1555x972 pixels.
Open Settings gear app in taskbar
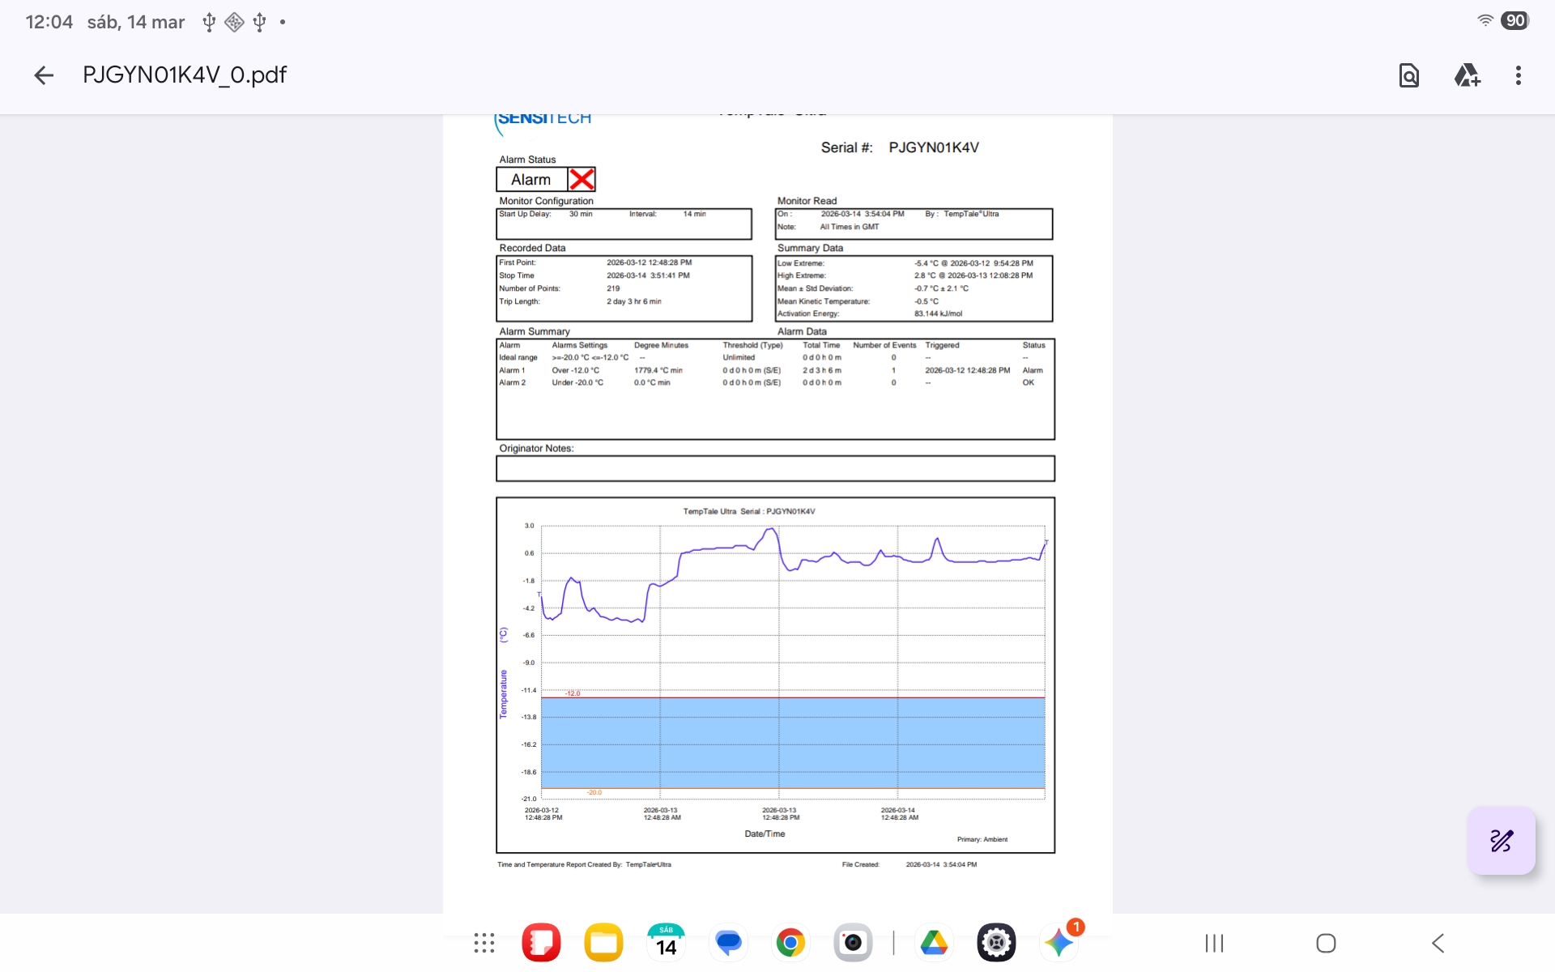pyautogui.click(x=996, y=943)
